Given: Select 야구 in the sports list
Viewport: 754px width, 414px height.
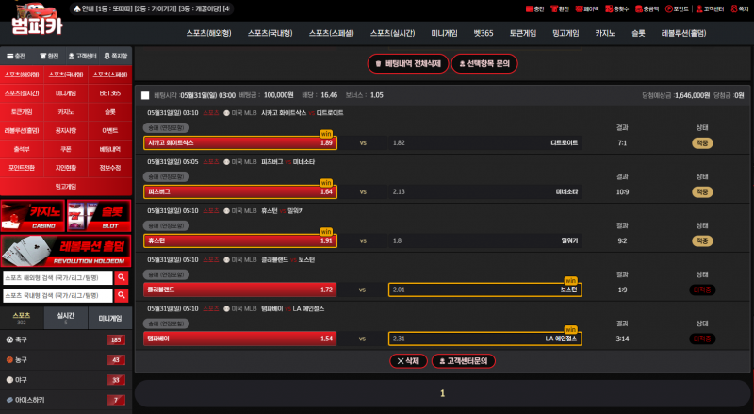Looking at the screenshot, I should tap(66, 380).
